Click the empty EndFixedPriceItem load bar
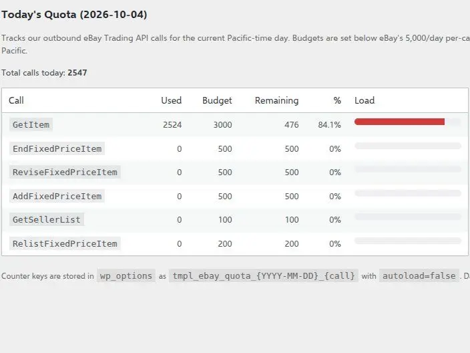Screen dimensions: 470x353 pyautogui.click(x=408, y=146)
